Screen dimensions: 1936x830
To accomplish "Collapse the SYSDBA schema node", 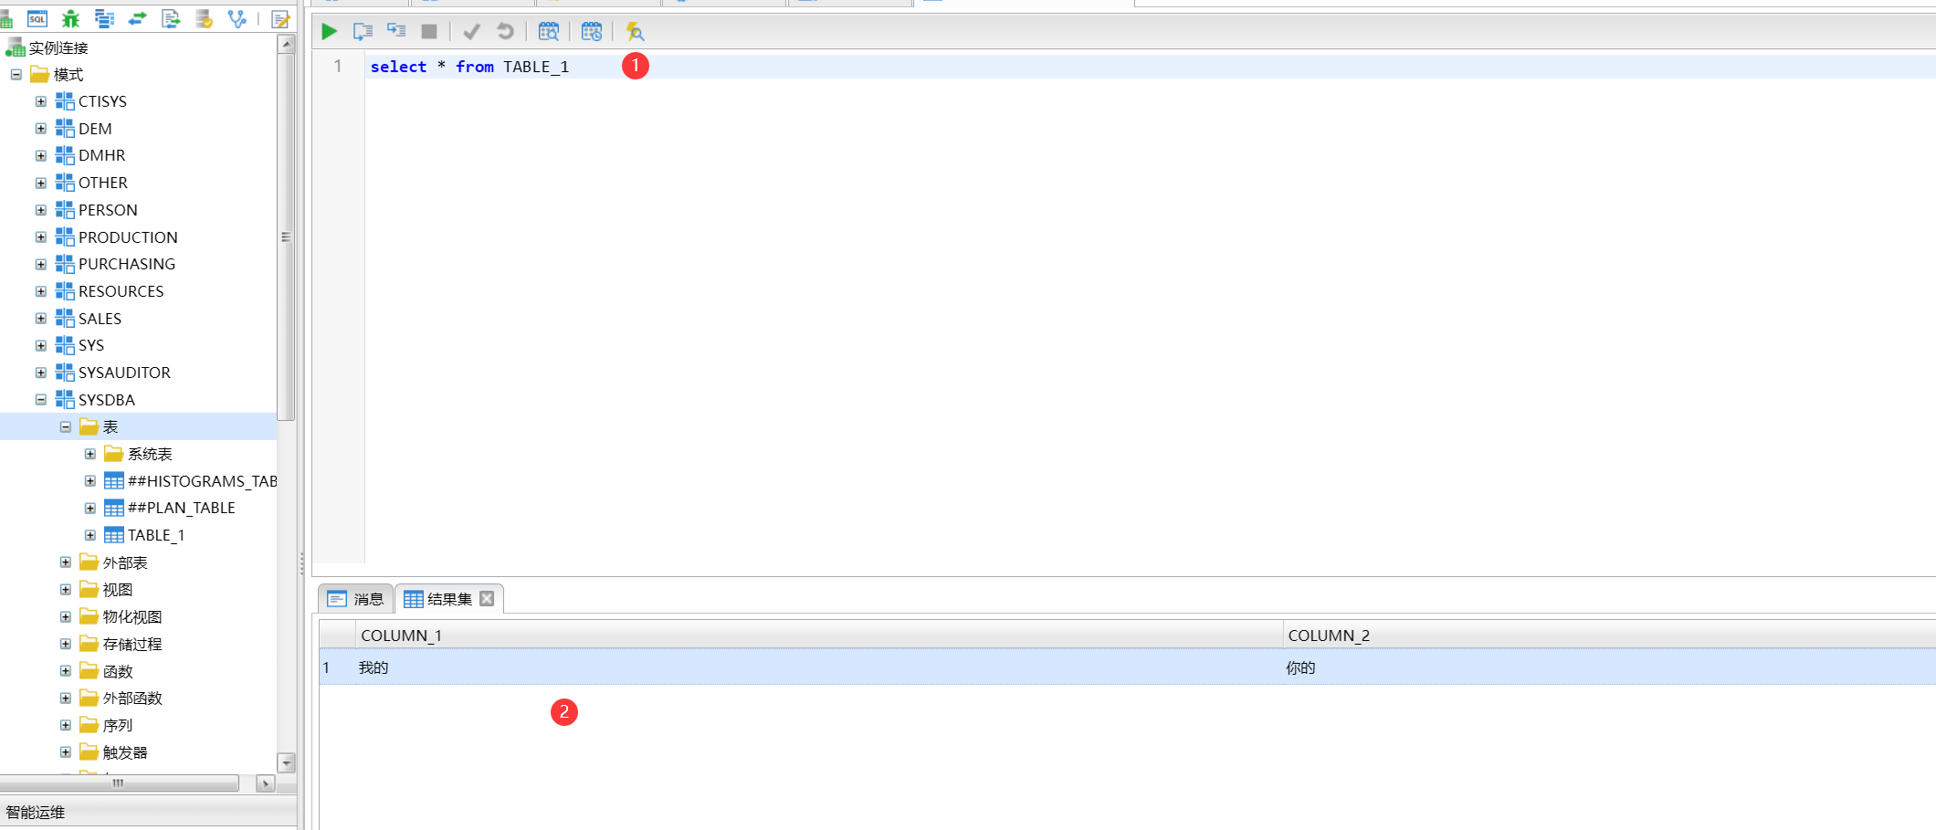I will point(41,400).
